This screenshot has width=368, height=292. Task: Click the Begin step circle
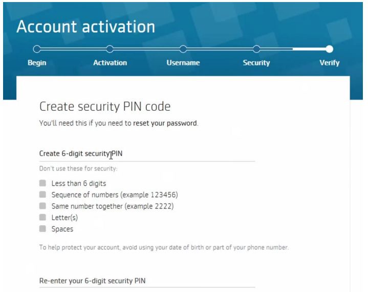coord(36,50)
